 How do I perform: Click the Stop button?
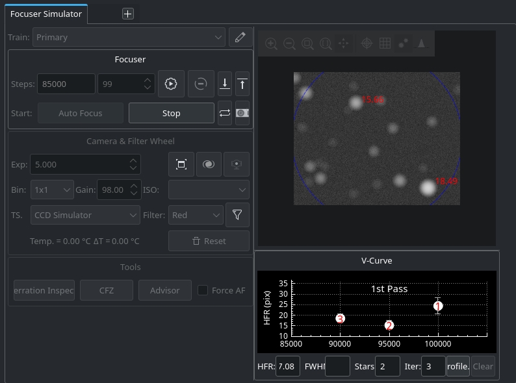pos(172,113)
